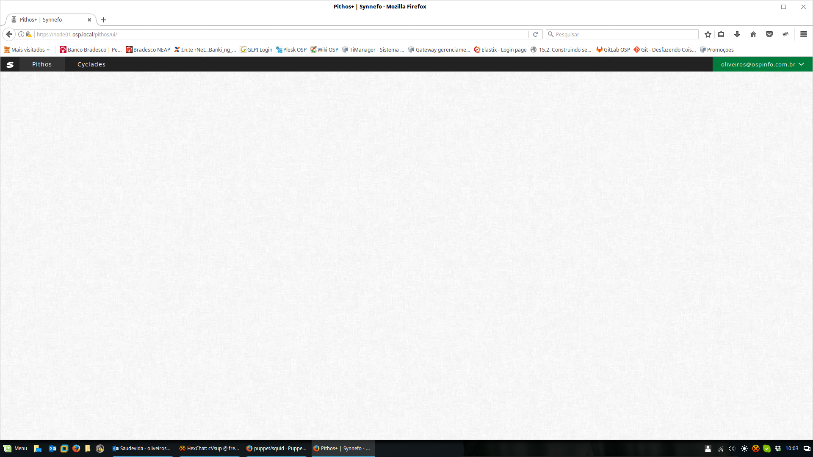Screen dimensions: 813x457
Task: Open the Bradesco NEAP bookmark
Action: (x=148, y=50)
